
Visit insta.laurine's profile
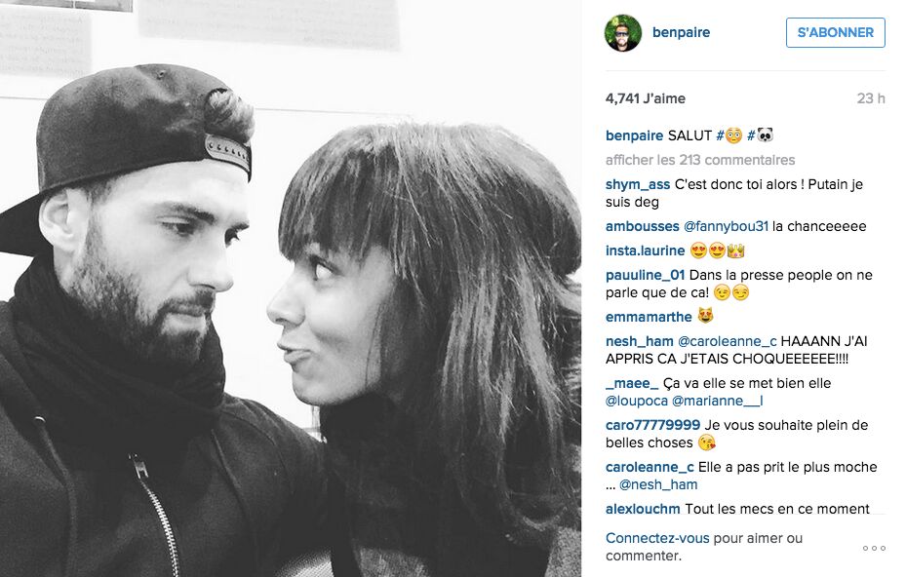[645, 250]
